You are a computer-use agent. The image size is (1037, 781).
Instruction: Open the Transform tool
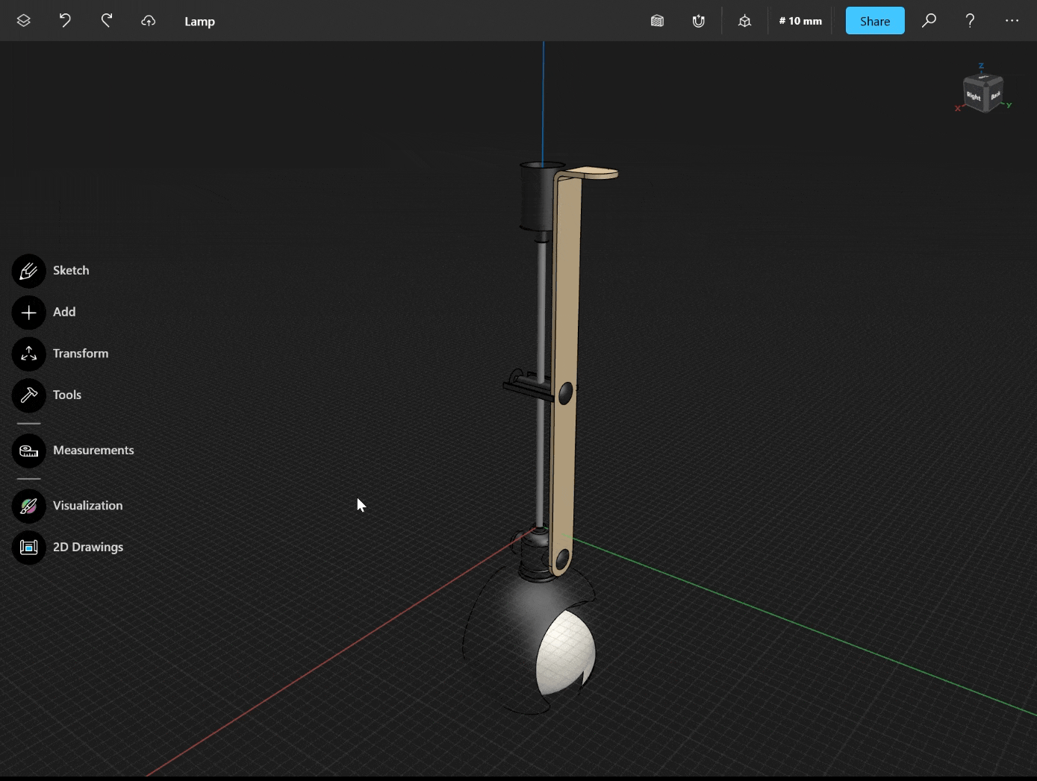(28, 354)
